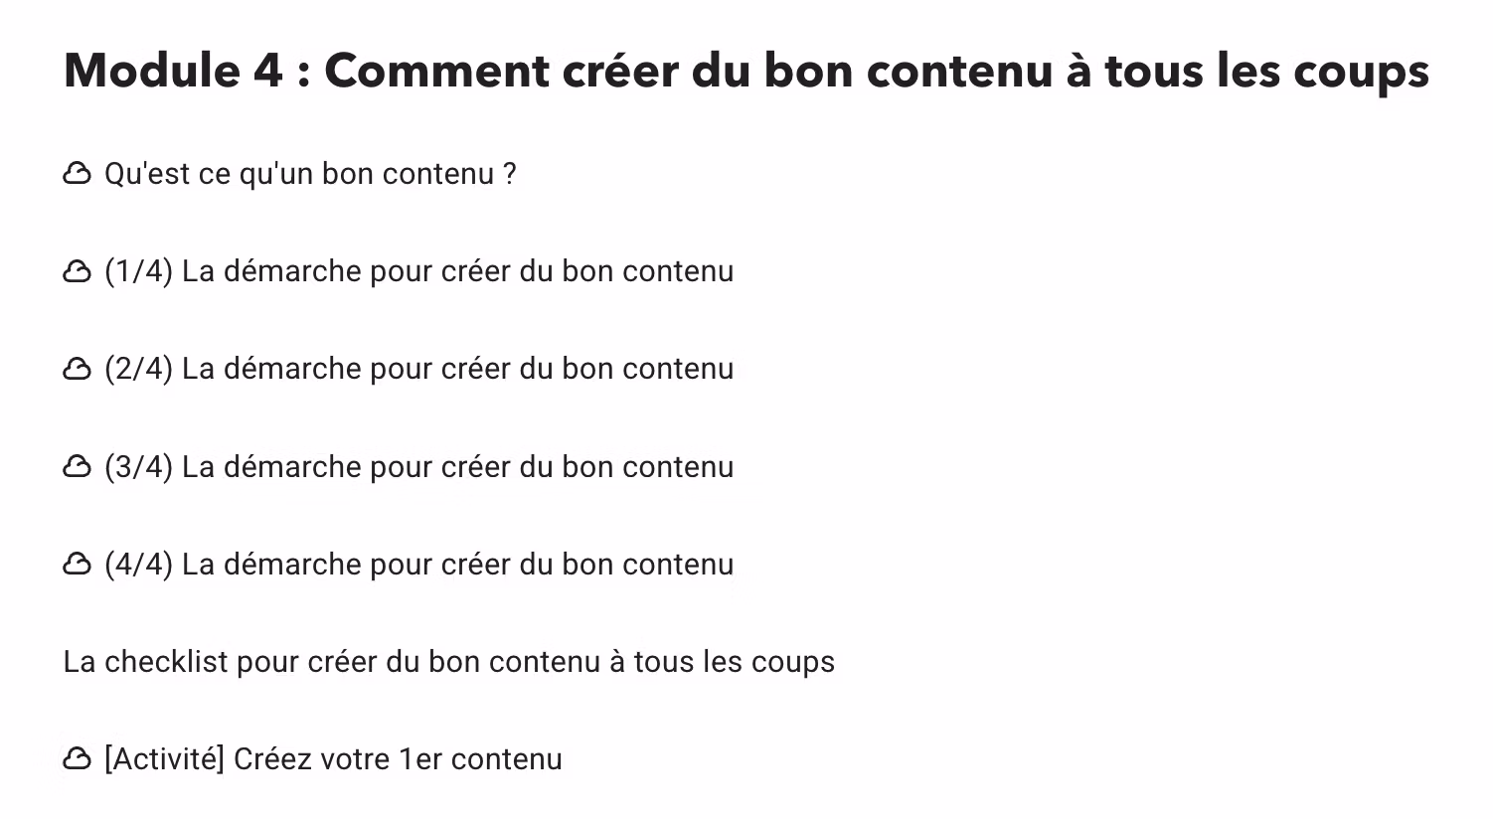1493x819 pixels.
Task: Open "La démarche pour créer du bon contenu" part one
Action: point(457,271)
